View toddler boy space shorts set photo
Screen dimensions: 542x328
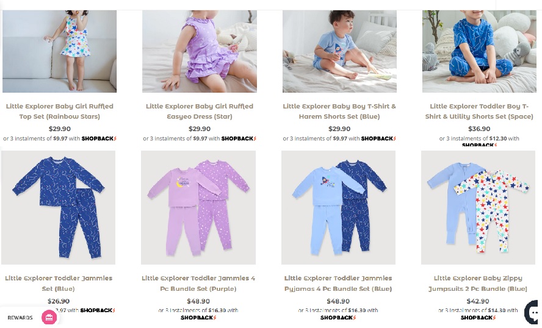479,51
